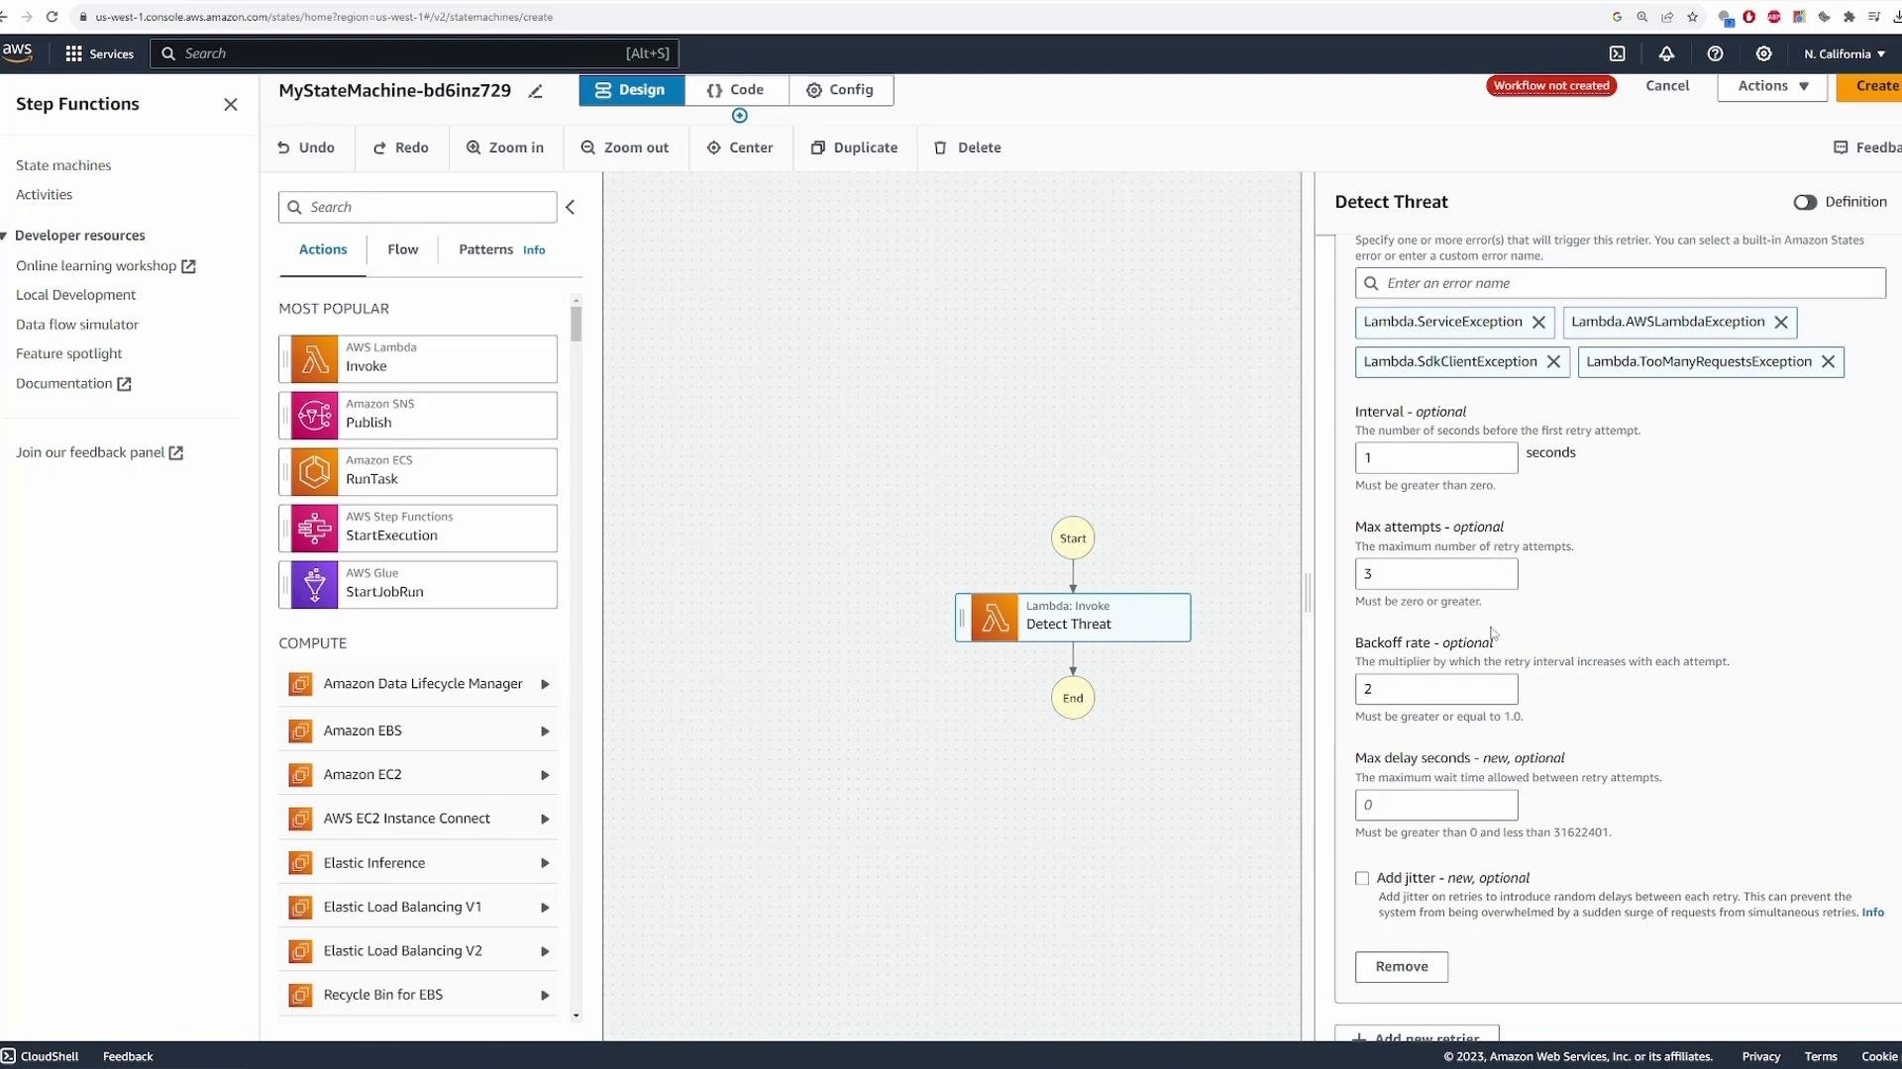1902x1069 pixels.
Task: Open the Patterns tab
Action: [x=485, y=249]
